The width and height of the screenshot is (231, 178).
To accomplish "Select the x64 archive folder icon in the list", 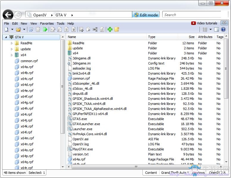I will click(70, 53).
